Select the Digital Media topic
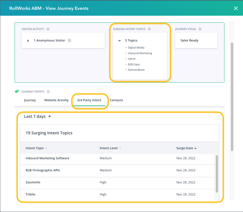Image resolution: width=243 pixels, height=212 pixels. (136, 48)
